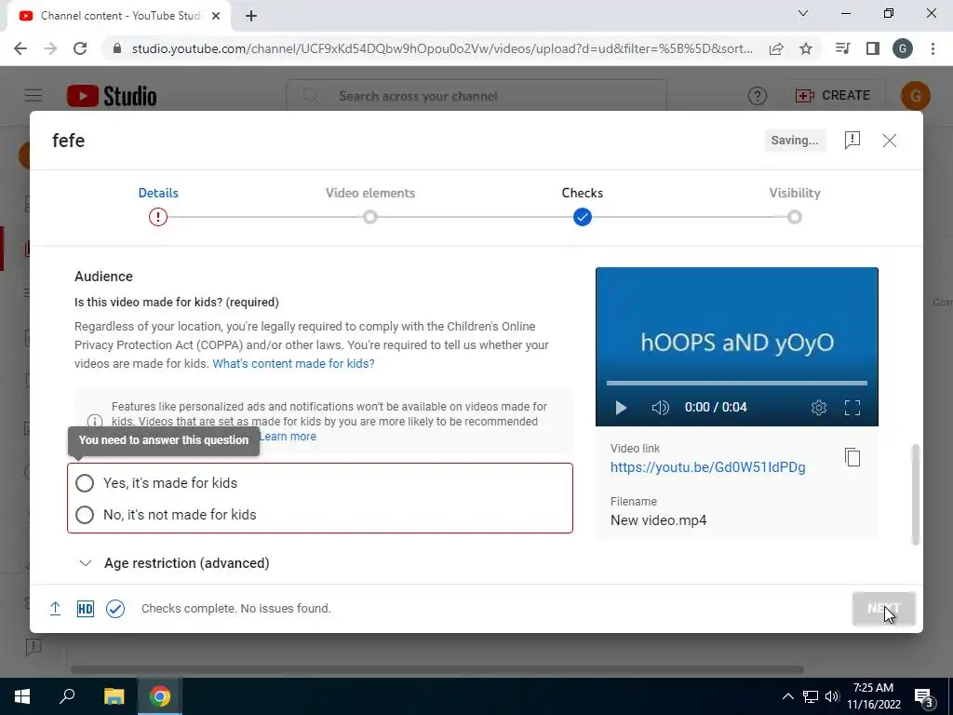953x715 pixels.
Task: Click the checks complete checkmark icon
Action: (x=115, y=609)
